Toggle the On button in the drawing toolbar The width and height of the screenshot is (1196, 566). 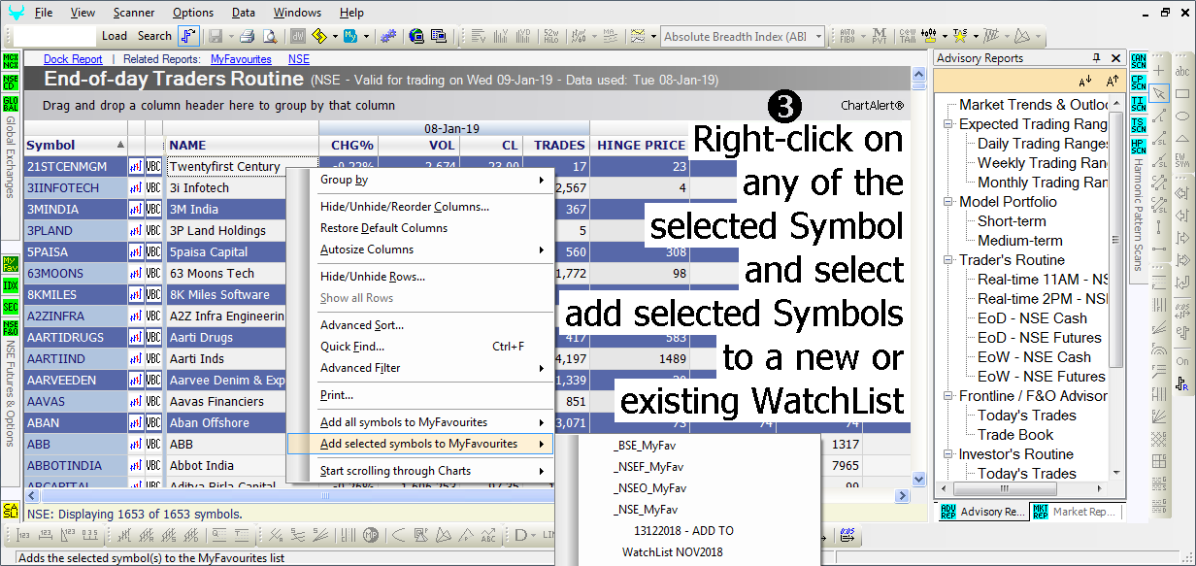tap(1182, 361)
